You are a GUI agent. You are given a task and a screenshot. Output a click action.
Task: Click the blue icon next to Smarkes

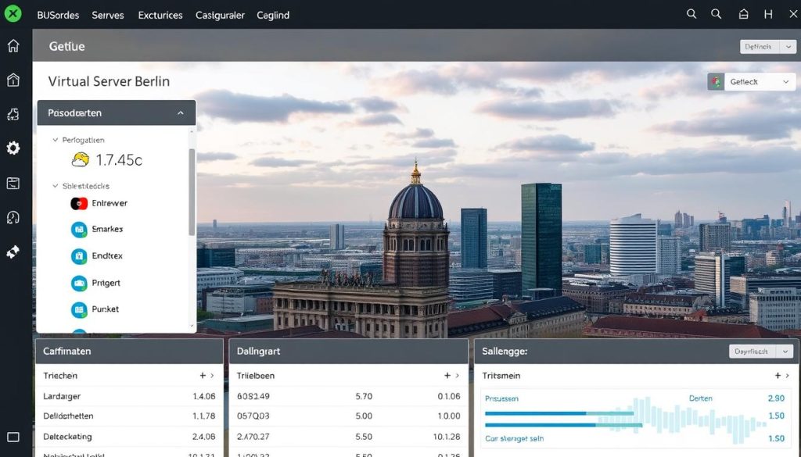[79, 230]
